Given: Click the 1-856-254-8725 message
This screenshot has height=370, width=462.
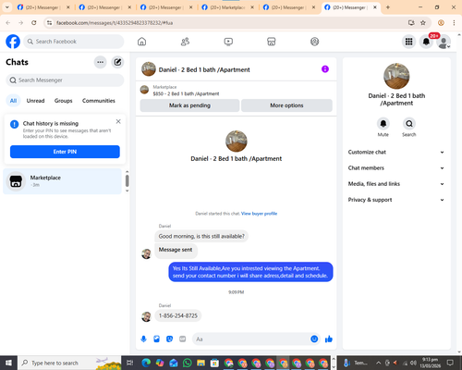Looking at the screenshot, I should pyautogui.click(x=178, y=315).
